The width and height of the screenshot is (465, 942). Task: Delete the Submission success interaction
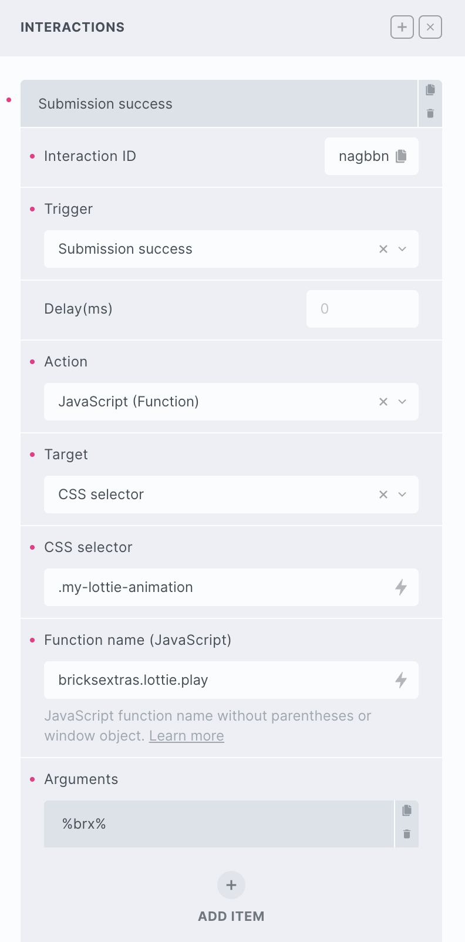point(430,114)
